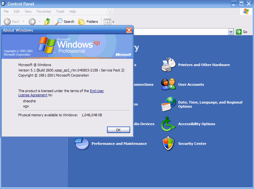Open Printers and Other Hardware link
The image size is (254, 189).
pos(204,65)
